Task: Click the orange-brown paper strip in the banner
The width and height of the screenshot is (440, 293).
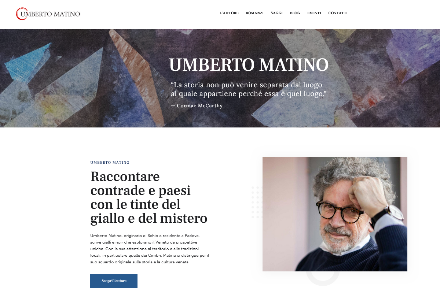Action: (x=137, y=77)
